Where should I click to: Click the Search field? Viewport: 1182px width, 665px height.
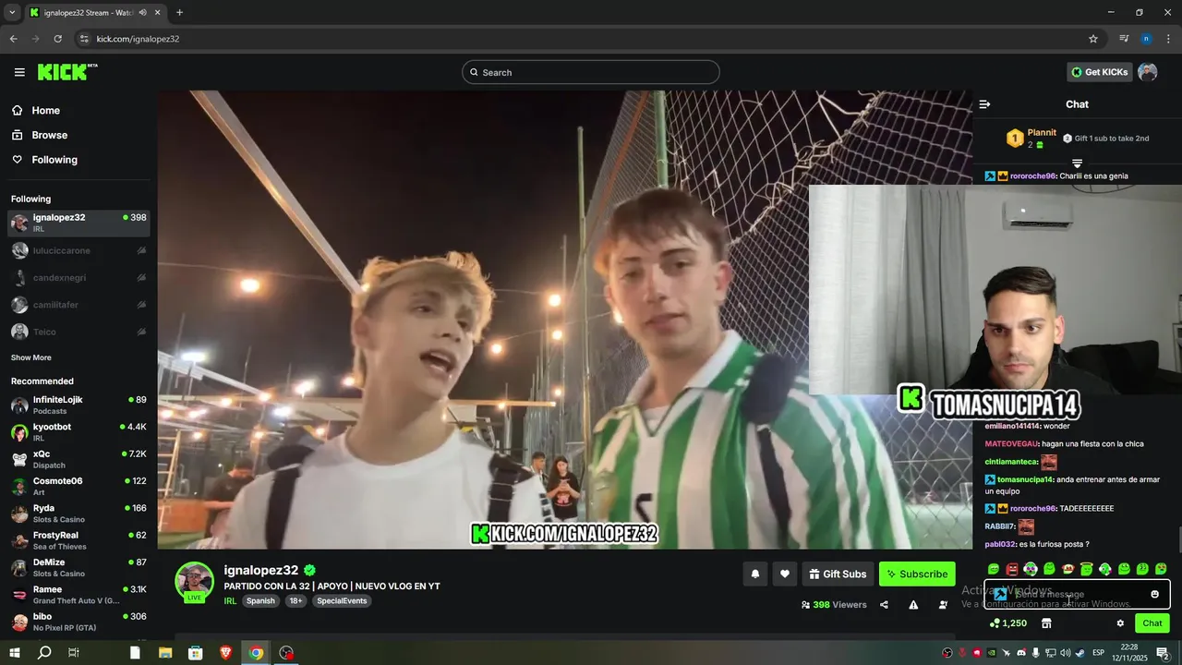tap(591, 72)
